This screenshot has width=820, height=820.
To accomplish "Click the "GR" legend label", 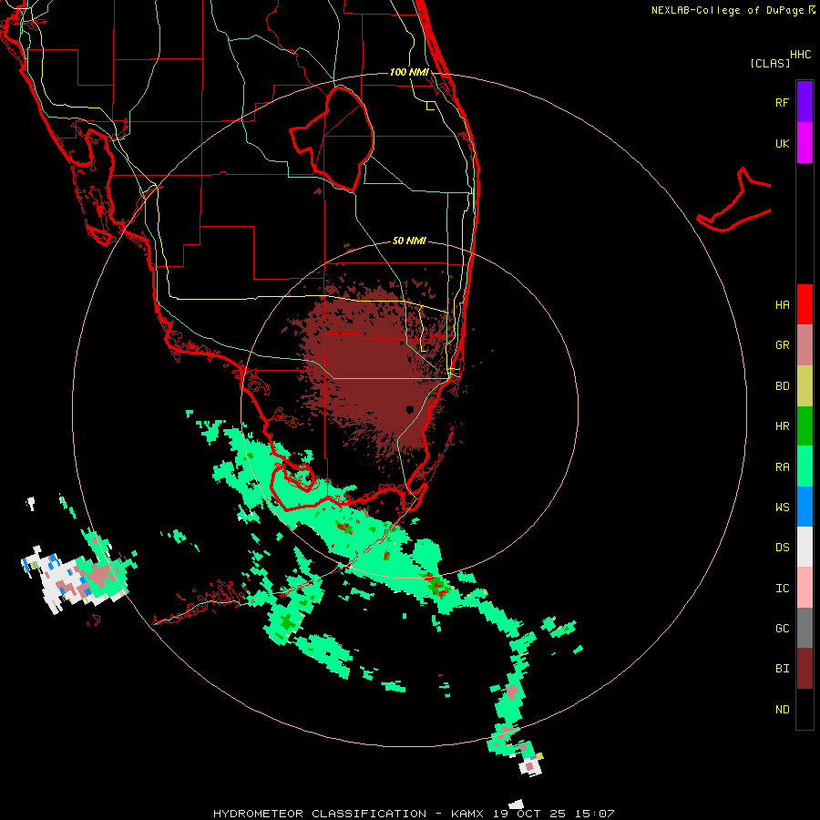I will [x=782, y=345].
